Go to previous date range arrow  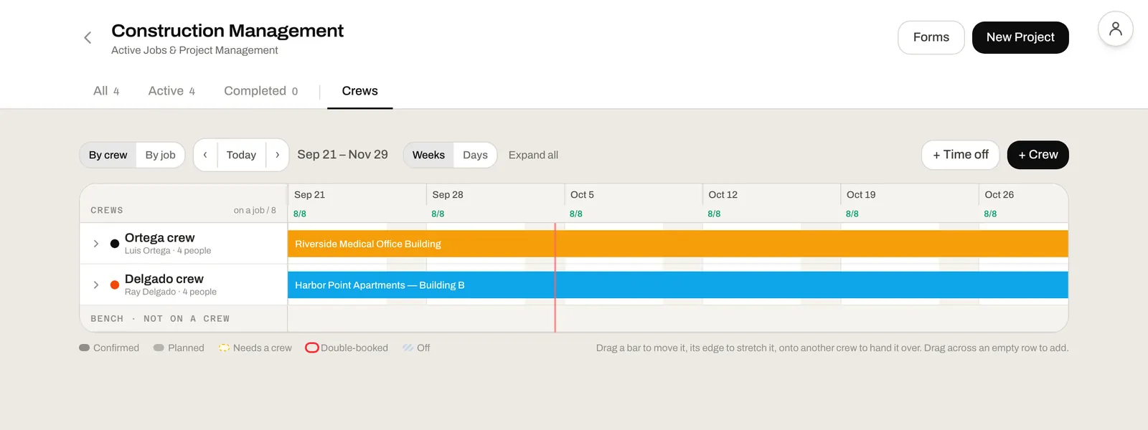click(205, 155)
